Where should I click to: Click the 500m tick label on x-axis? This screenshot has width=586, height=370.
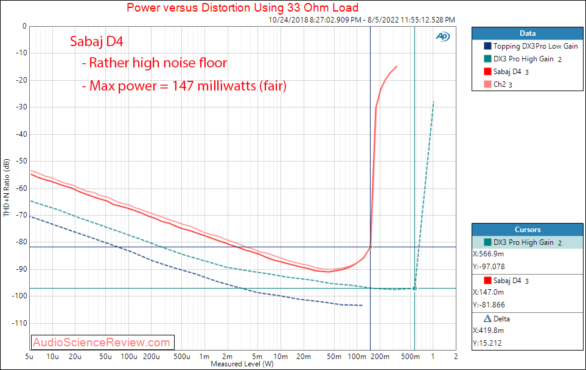click(x=410, y=357)
